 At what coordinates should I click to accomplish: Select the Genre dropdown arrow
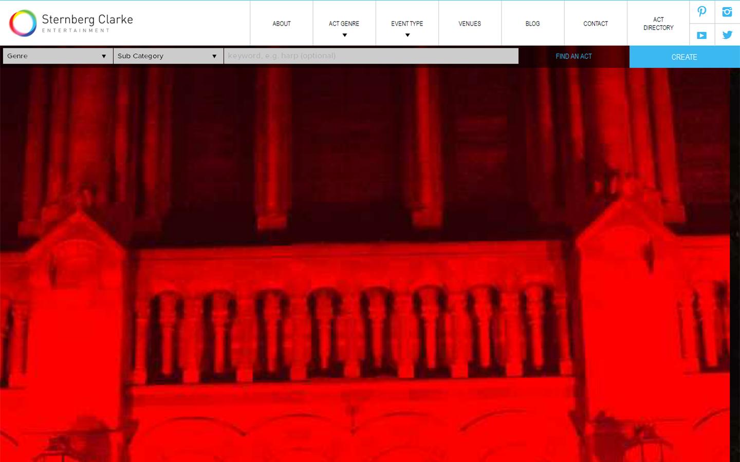(104, 56)
